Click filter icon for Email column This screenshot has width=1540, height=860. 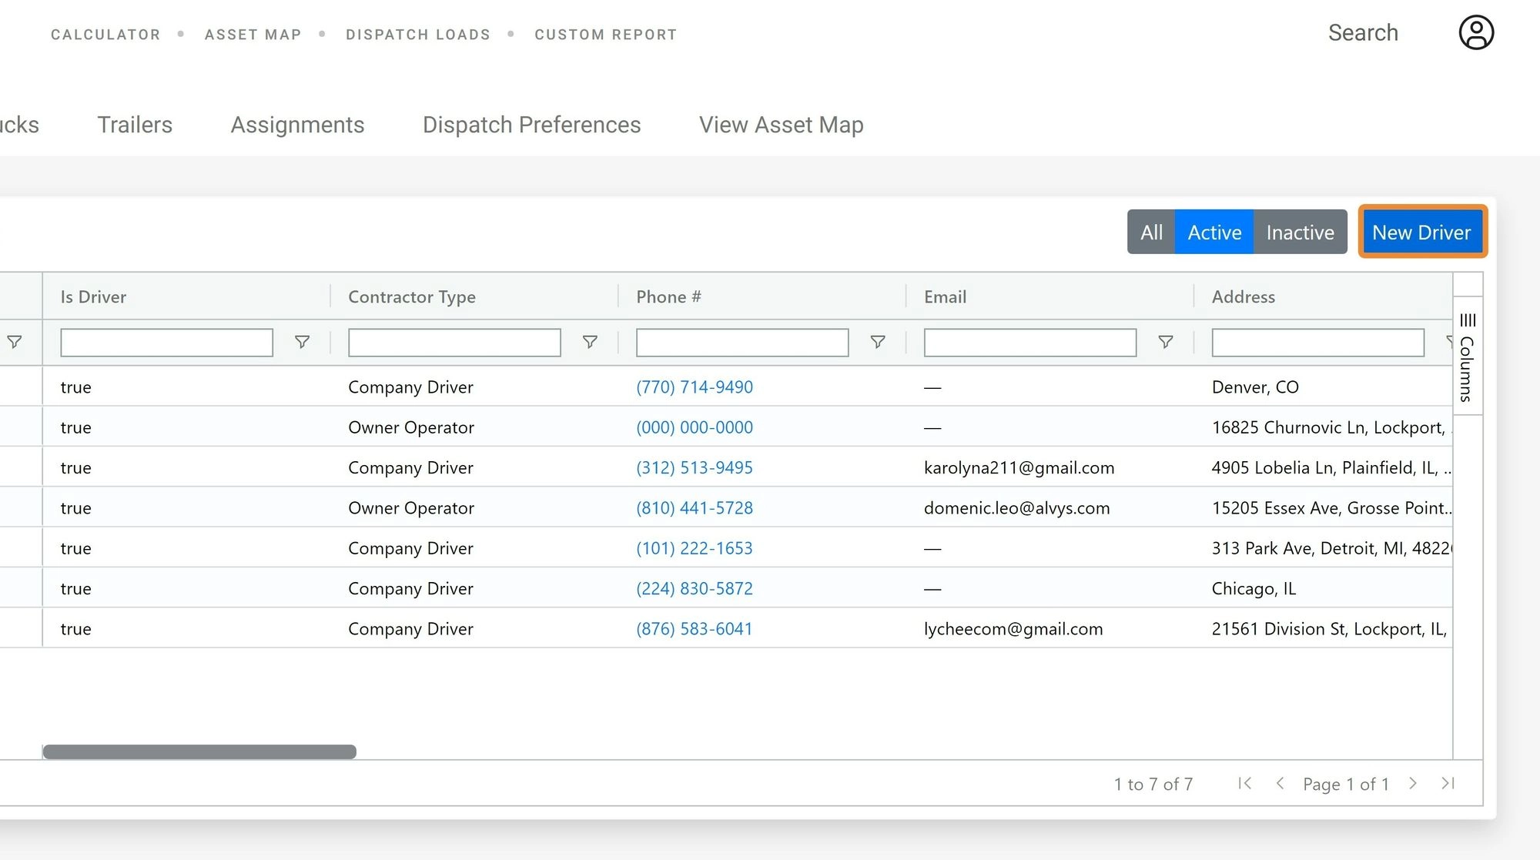(x=1166, y=342)
